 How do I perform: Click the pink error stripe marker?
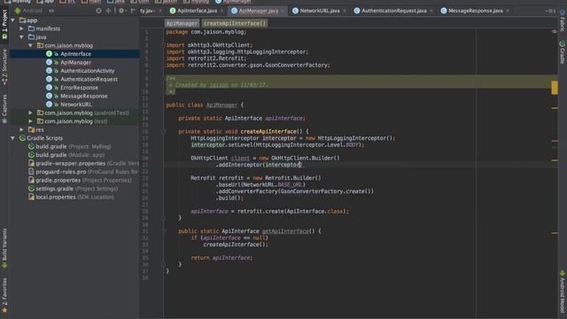click(555, 141)
